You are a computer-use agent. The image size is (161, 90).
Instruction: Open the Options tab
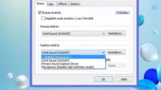(74, 4)
